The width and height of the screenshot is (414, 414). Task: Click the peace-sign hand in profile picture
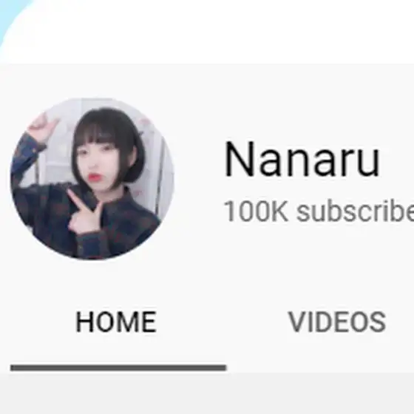click(x=84, y=214)
